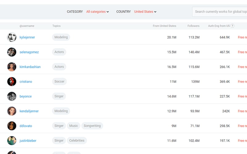
Task: Open the selenagomez username link
Action: (x=29, y=52)
